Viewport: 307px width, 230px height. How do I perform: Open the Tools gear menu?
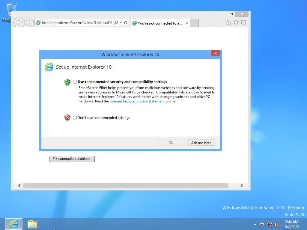click(x=243, y=22)
